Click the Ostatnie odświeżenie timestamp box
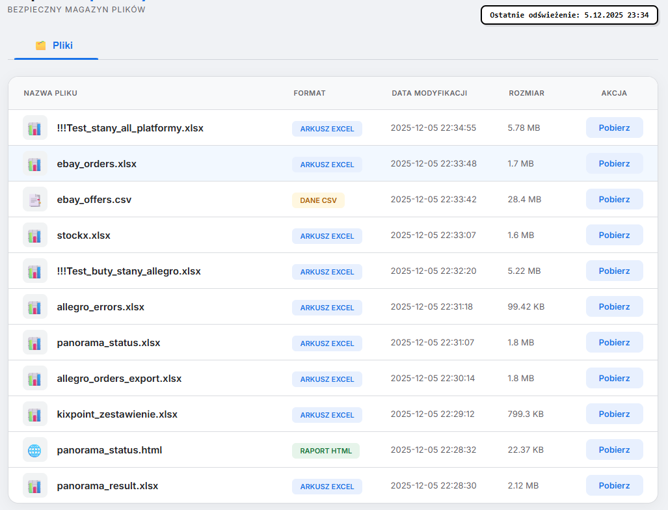 point(569,15)
